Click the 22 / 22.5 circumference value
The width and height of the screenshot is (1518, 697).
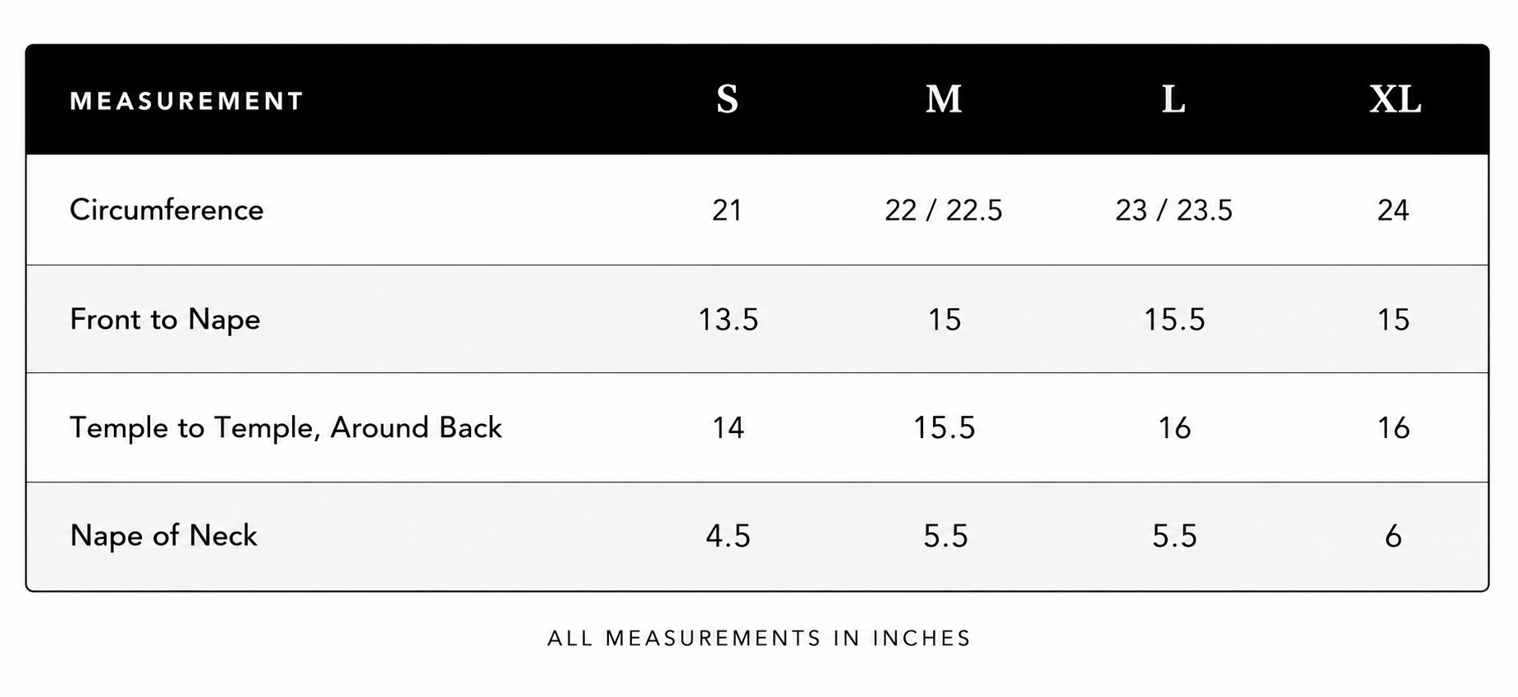[944, 211]
